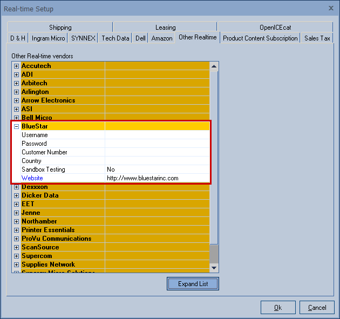The width and height of the screenshot is (340, 319).
Task: Expand the Northamber vendor row
Action: [x=17, y=221]
